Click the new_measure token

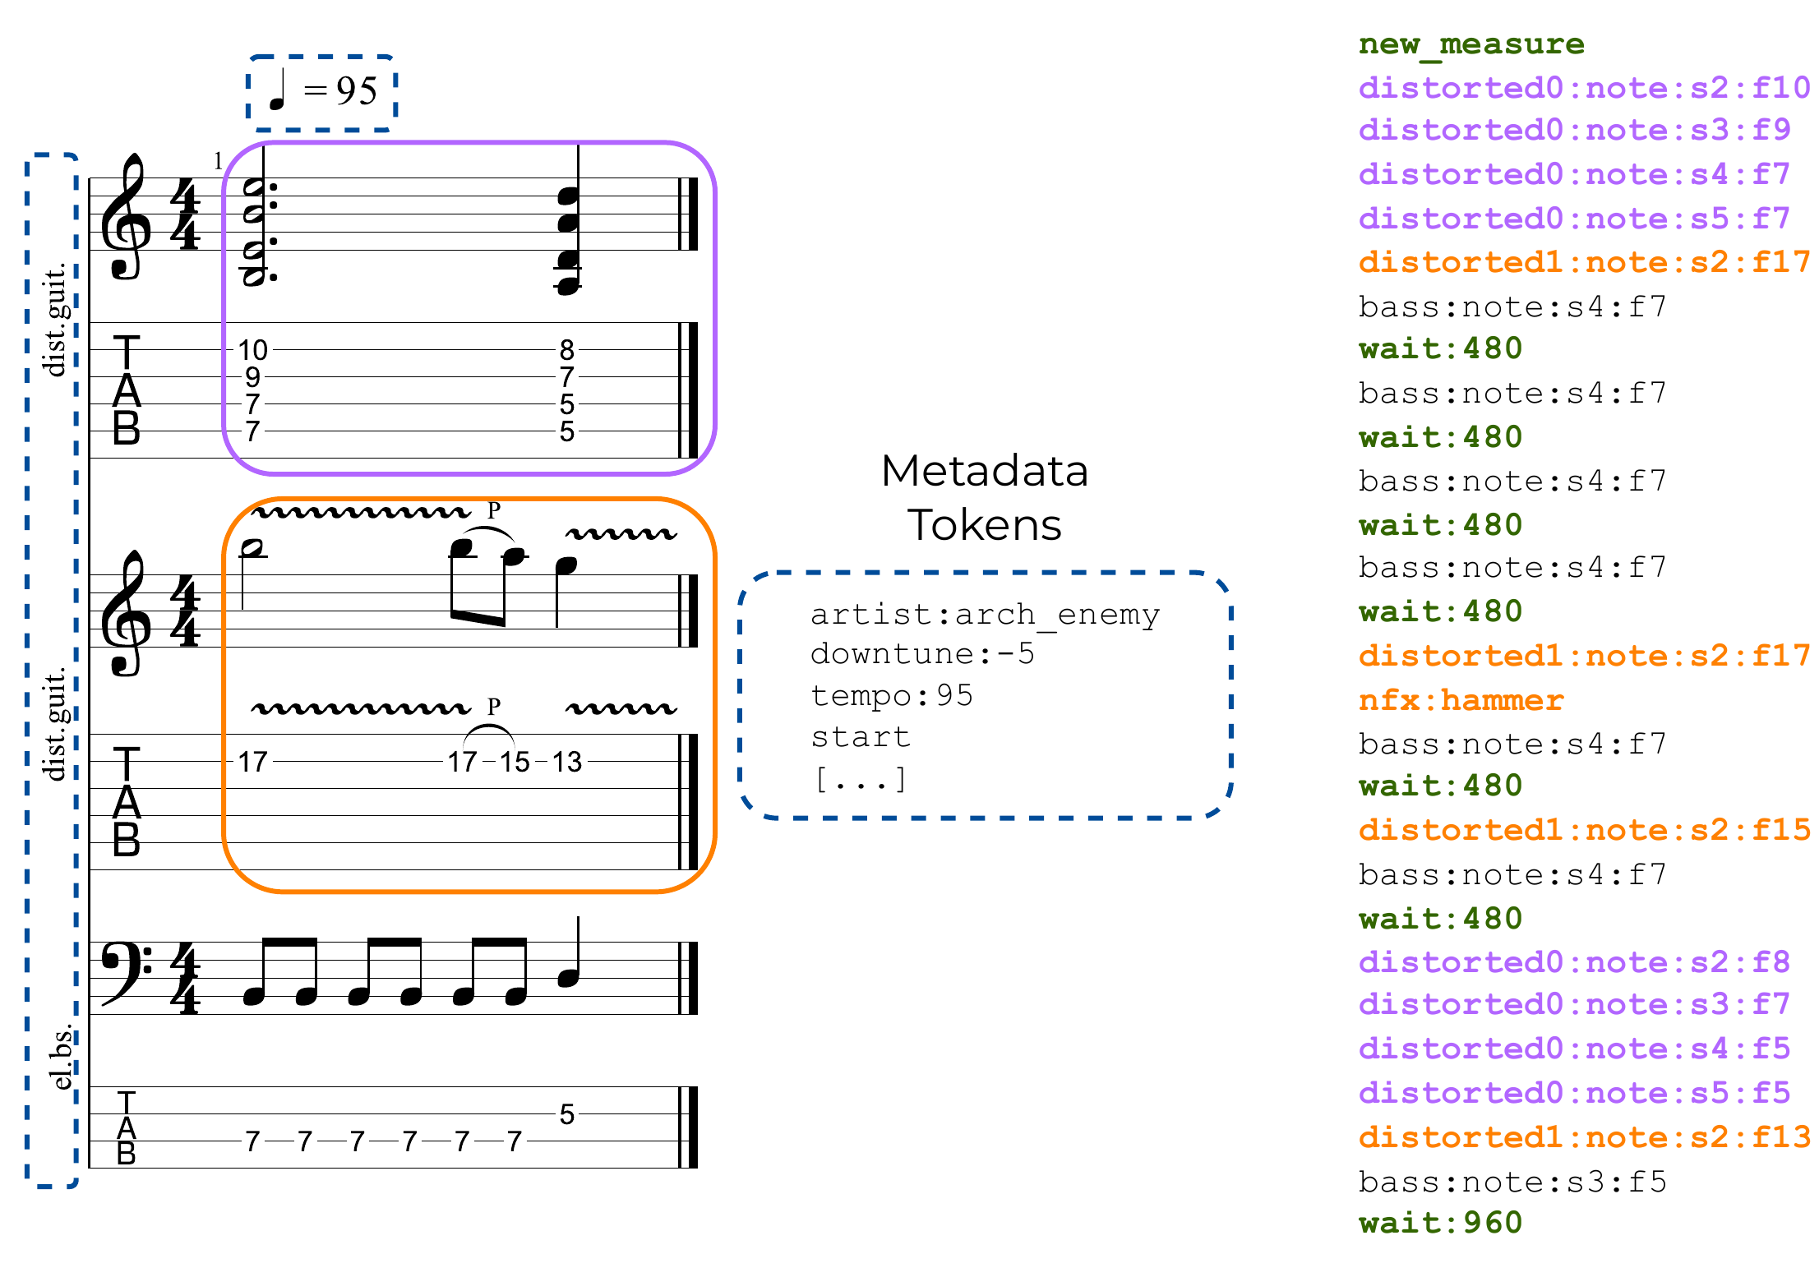coord(1470,44)
